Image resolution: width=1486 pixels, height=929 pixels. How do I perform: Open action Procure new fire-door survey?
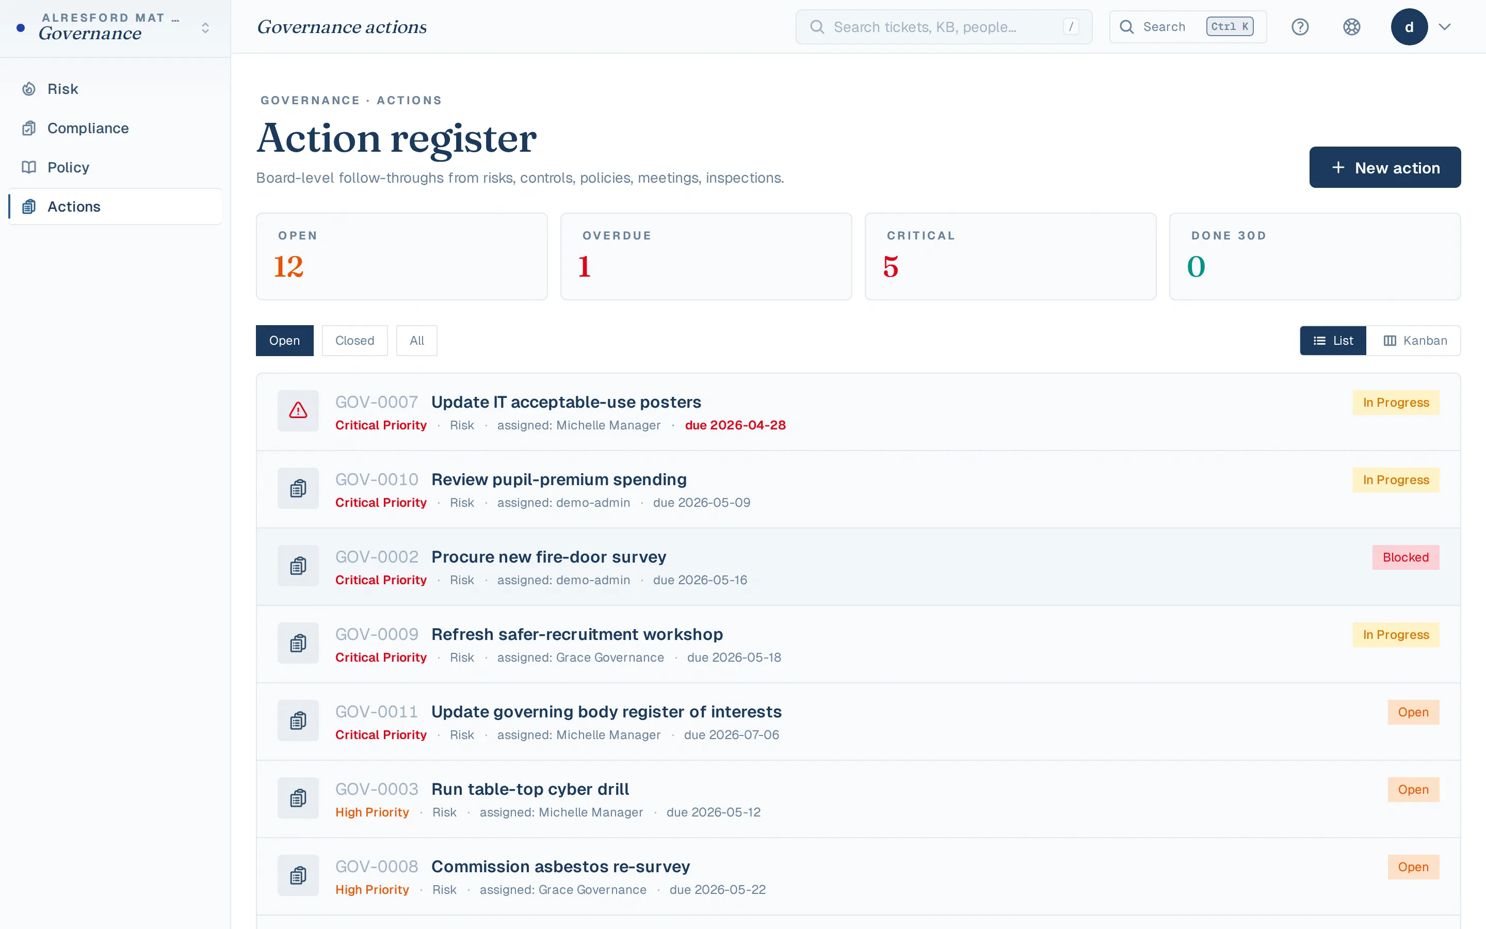(x=548, y=557)
